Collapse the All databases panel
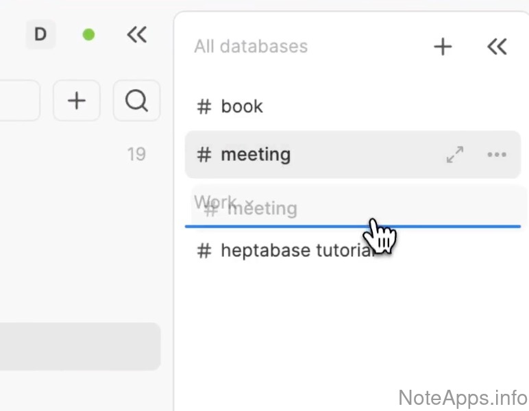Image resolution: width=529 pixels, height=411 pixels. click(x=497, y=47)
